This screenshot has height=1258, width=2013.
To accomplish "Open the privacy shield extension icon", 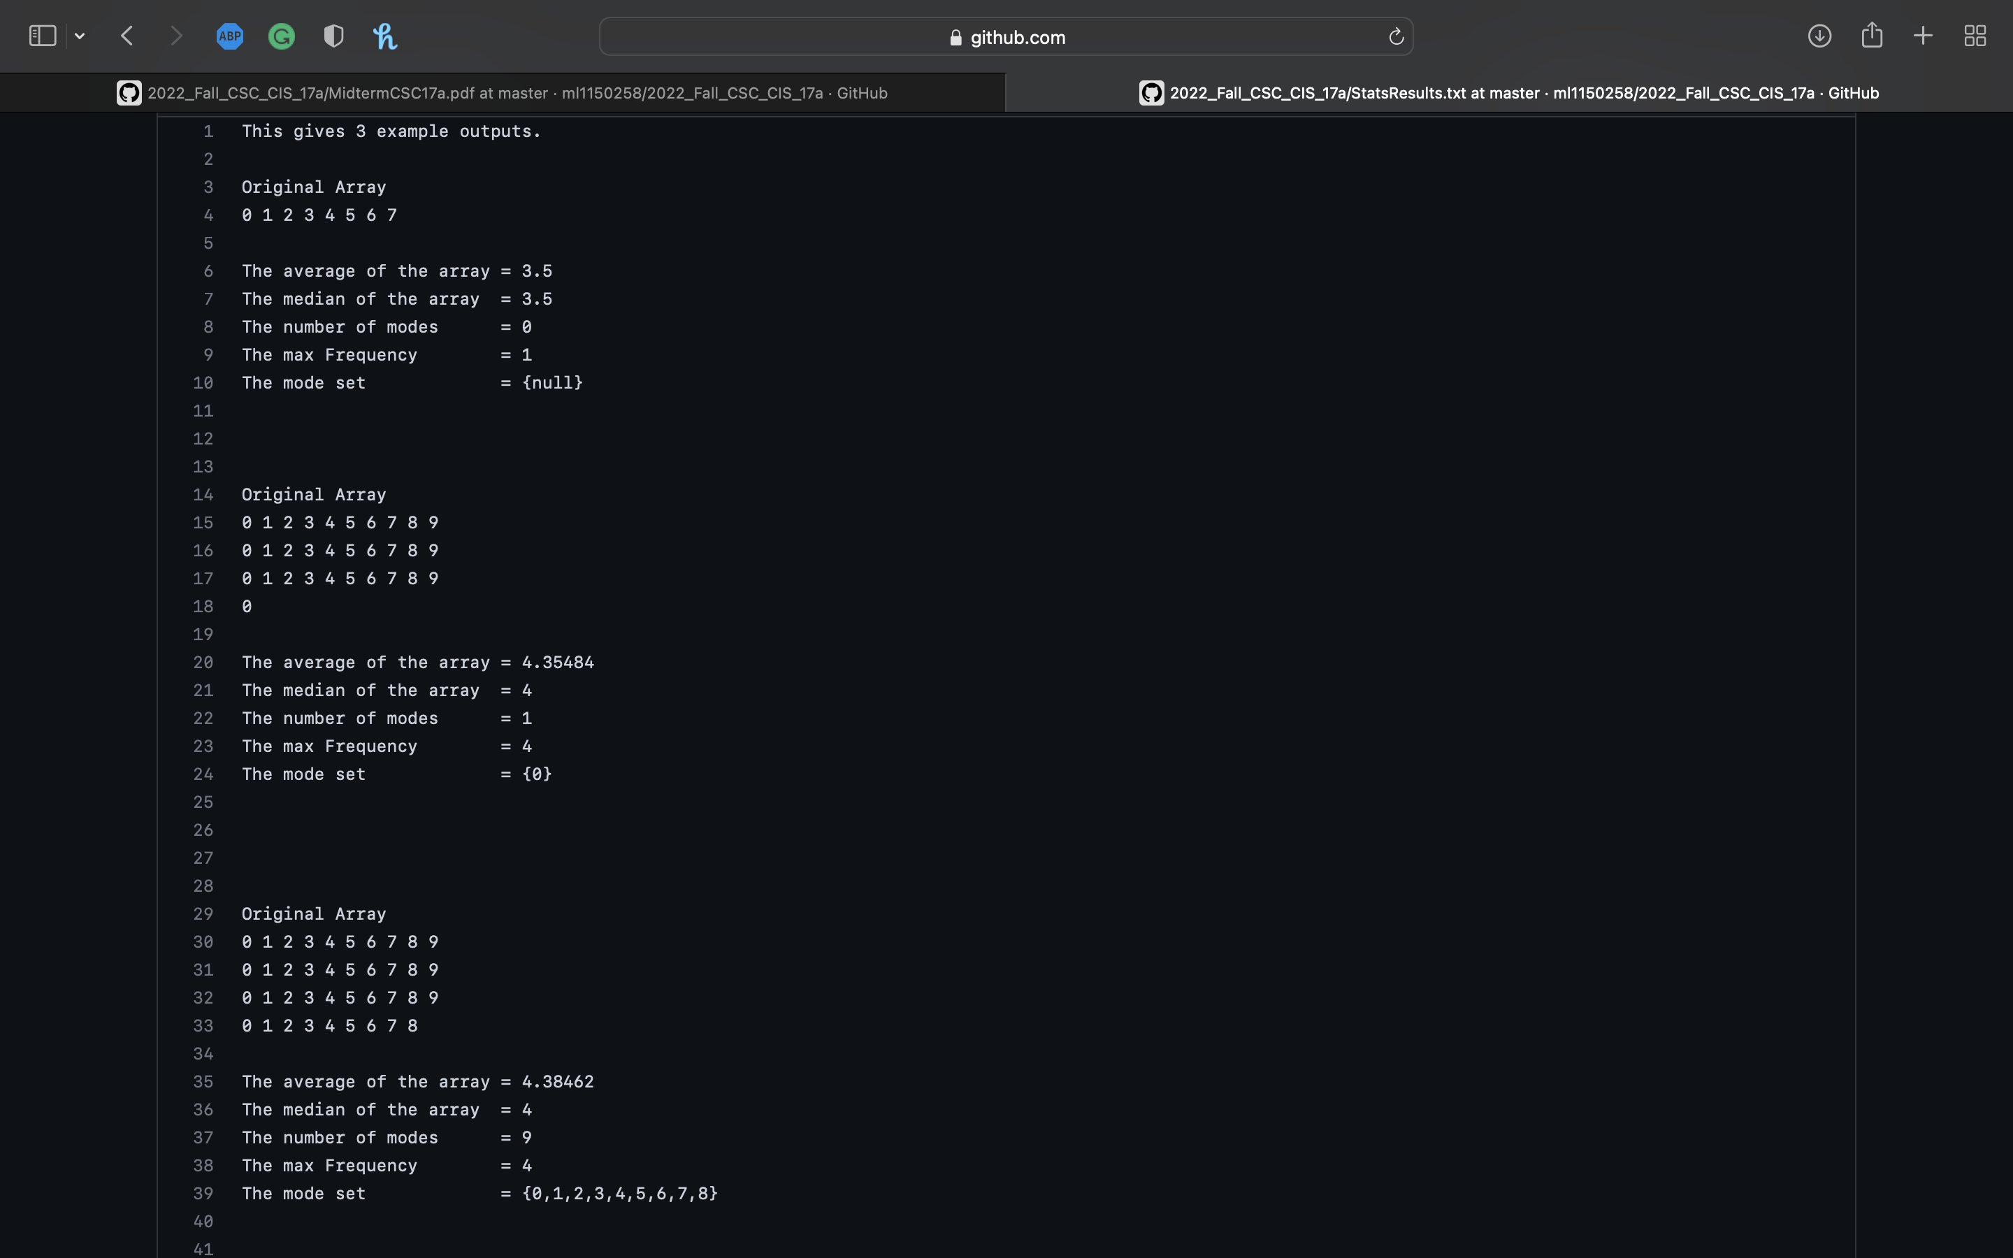I will pos(333,36).
